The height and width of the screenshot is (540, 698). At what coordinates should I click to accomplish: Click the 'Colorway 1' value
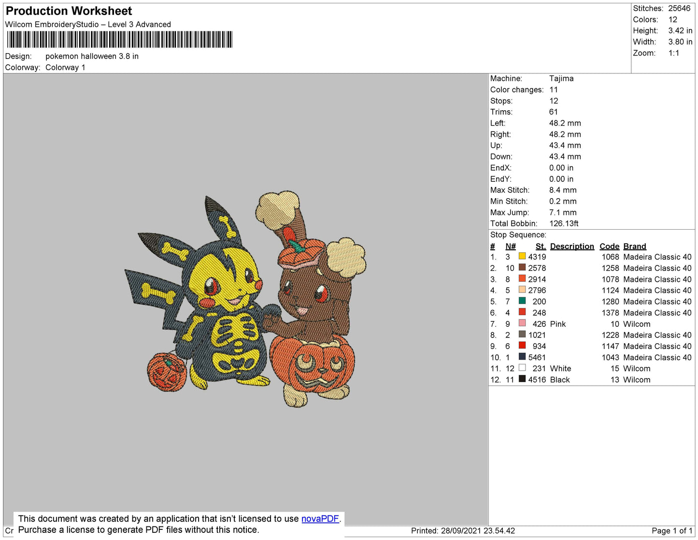click(x=65, y=67)
